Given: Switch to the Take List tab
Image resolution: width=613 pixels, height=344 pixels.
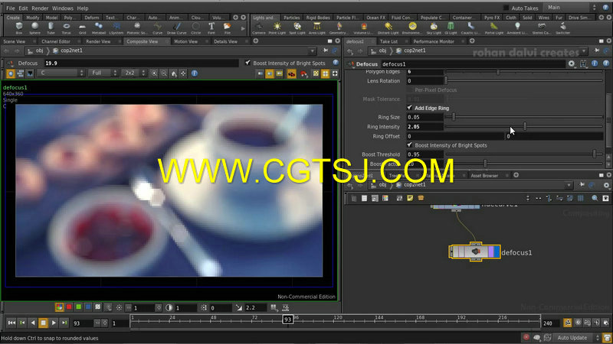Looking at the screenshot, I should pyautogui.click(x=388, y=41).
